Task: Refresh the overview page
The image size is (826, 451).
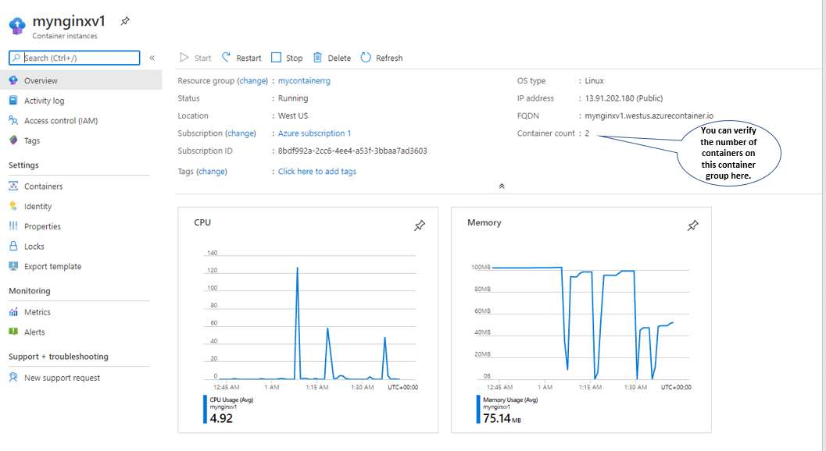Action: click(382, 58)
